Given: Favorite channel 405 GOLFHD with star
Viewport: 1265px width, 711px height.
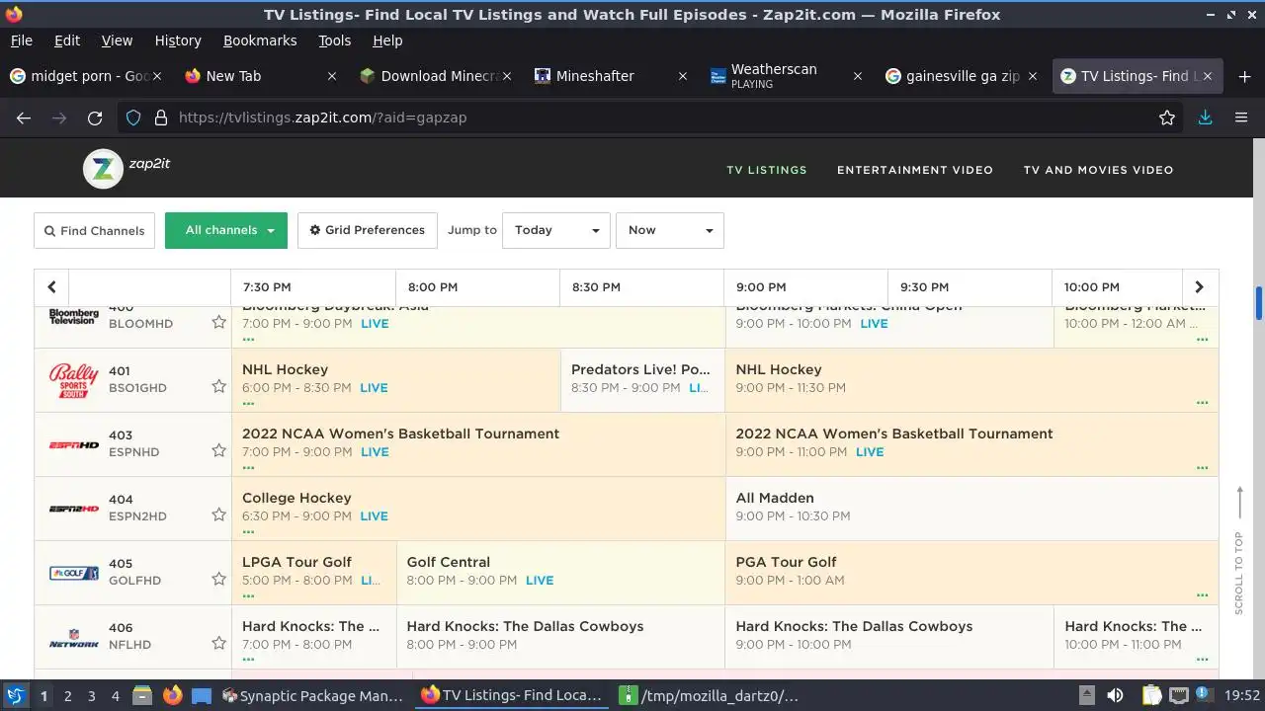Looking at the screenshot, I should 218,579.
